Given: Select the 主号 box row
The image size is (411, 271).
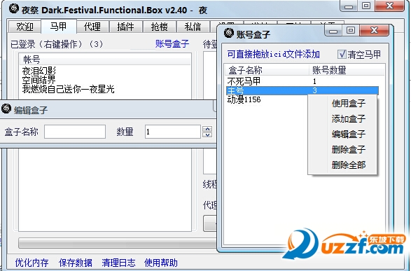Looking at the screenshot, I should (x=302, y=90).
